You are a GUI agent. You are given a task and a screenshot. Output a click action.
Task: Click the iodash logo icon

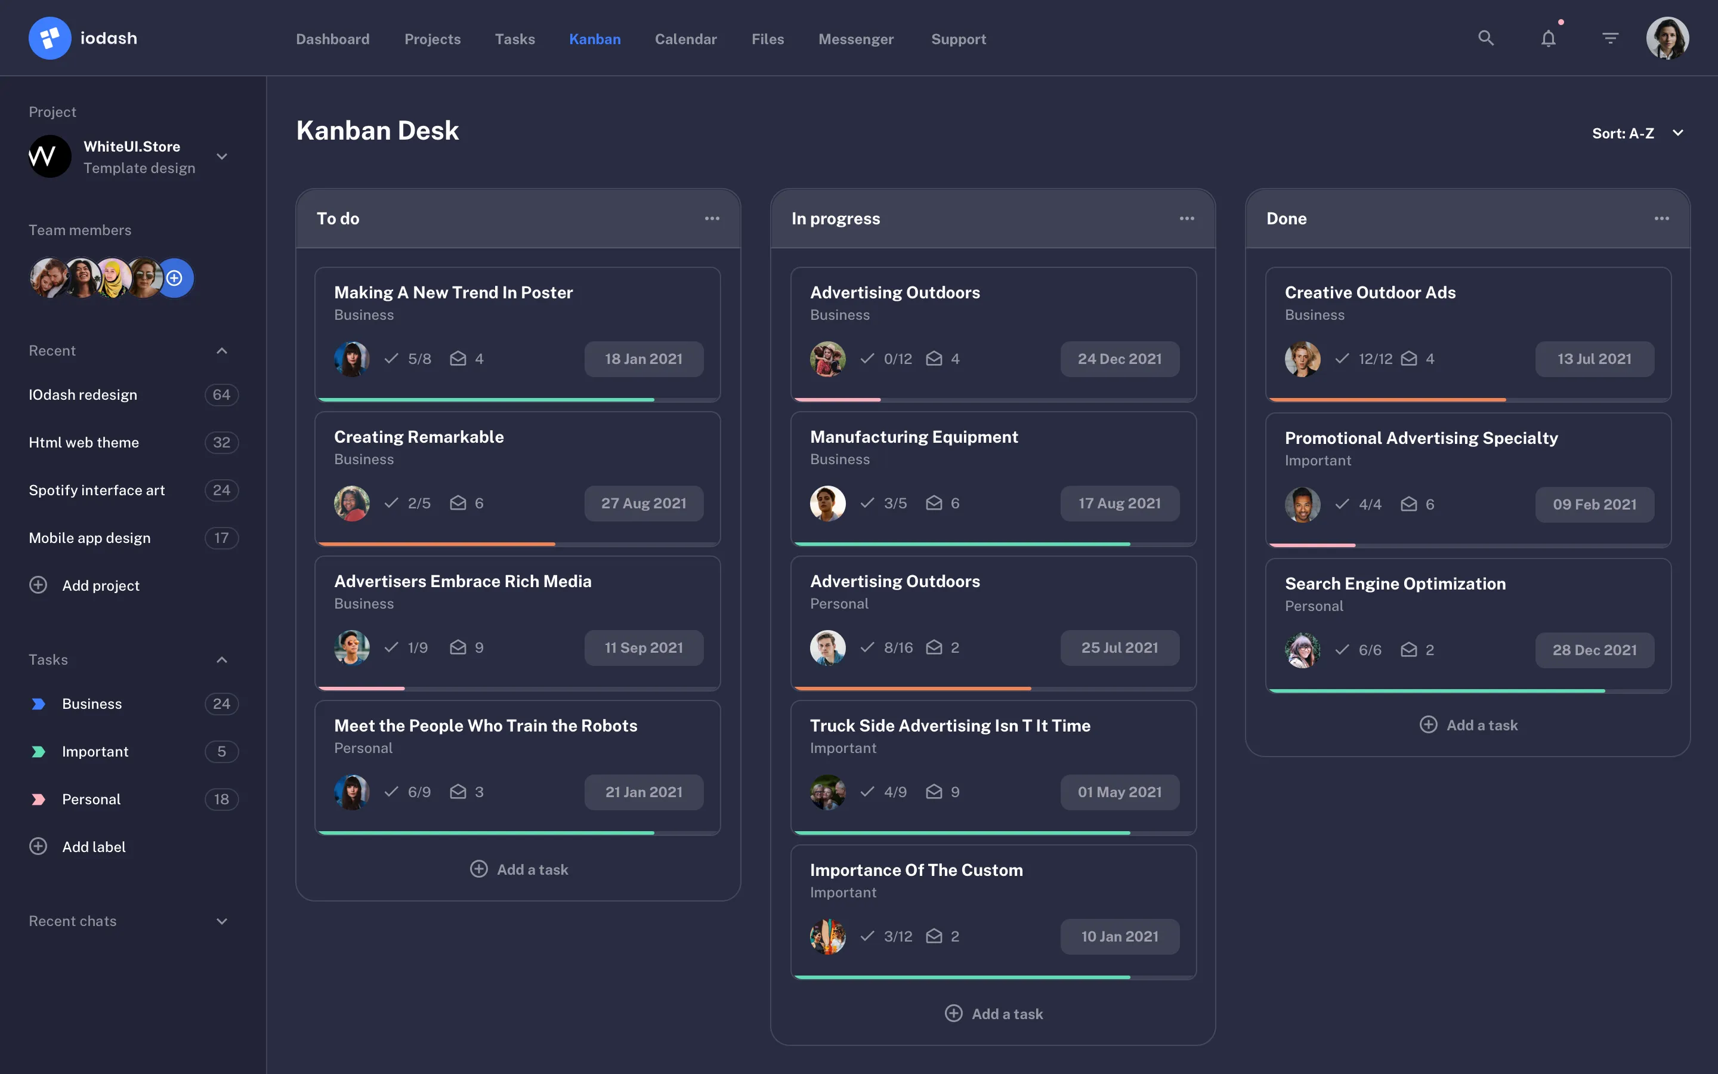[50, 38]
